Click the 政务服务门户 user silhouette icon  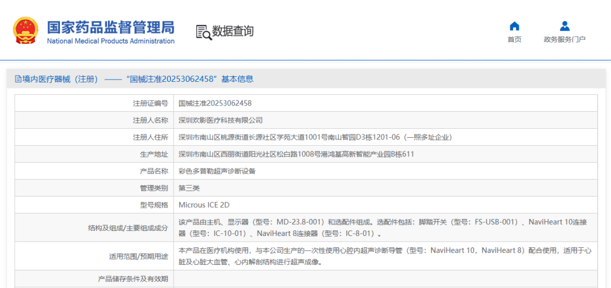click(x=564, y=26)
